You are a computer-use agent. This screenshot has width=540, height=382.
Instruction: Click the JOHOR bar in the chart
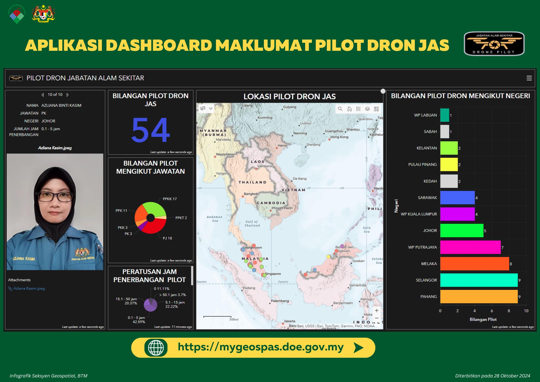click(462, 231)
